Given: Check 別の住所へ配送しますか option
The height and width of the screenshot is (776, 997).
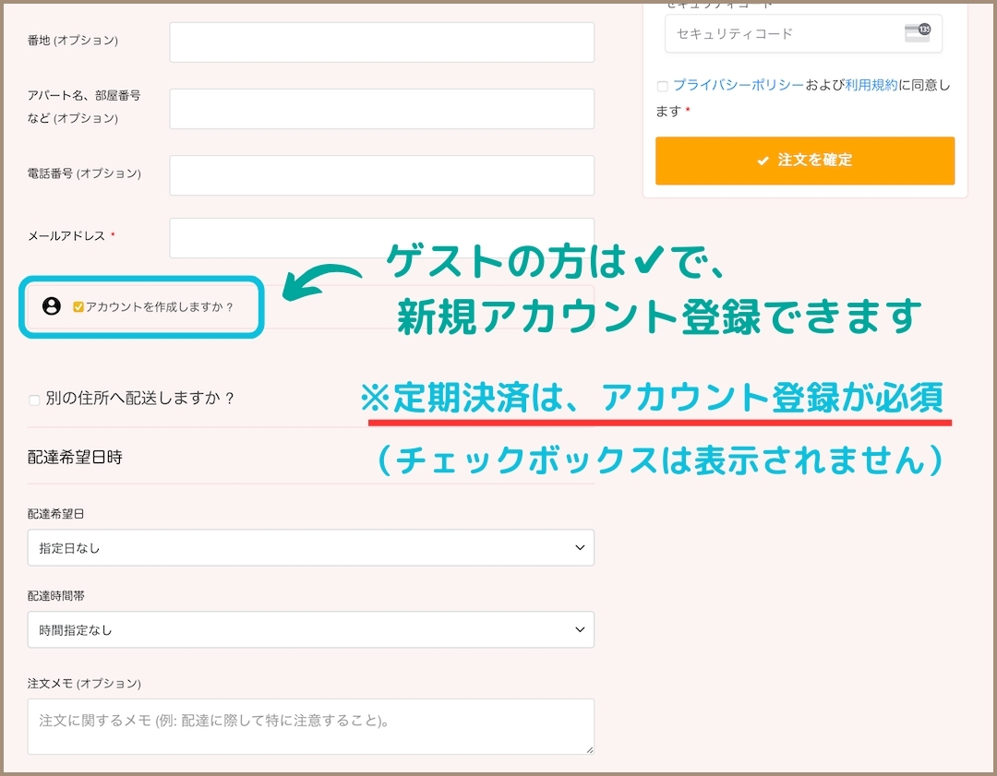Looking at the screenshot, I should tap(34, 400).
